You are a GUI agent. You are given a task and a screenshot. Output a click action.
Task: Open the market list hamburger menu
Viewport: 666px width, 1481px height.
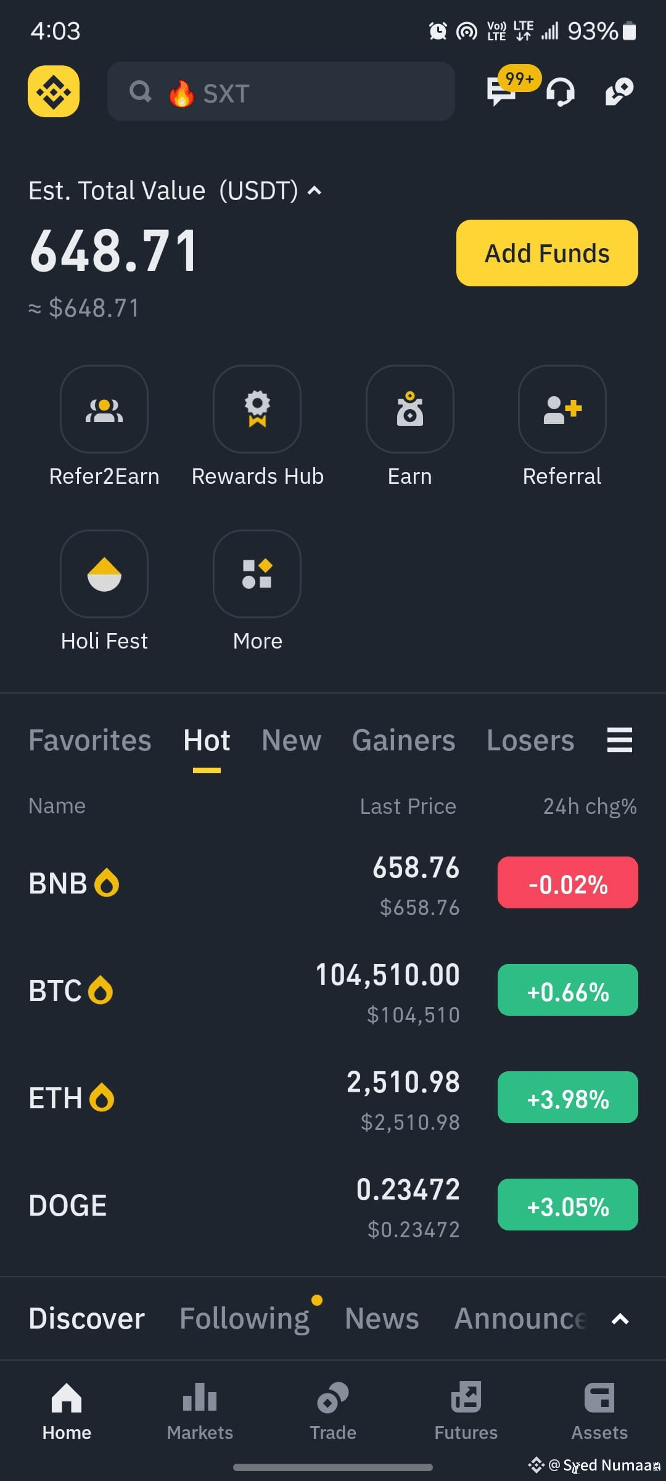[x=620, y=740]
